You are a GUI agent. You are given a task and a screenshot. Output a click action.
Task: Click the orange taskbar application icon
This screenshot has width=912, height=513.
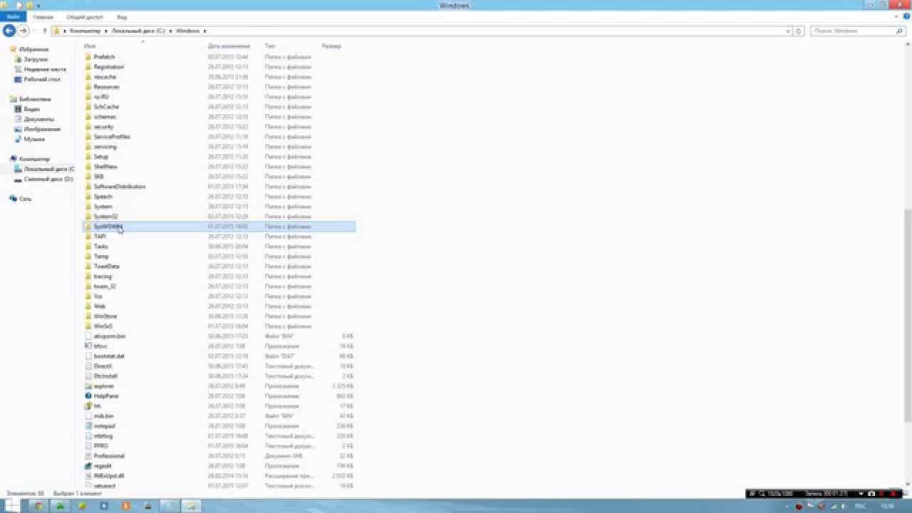coord(126,506)
